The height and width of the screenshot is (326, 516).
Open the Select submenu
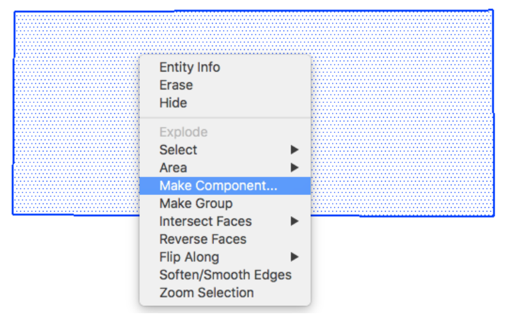(x=225, y=150)
